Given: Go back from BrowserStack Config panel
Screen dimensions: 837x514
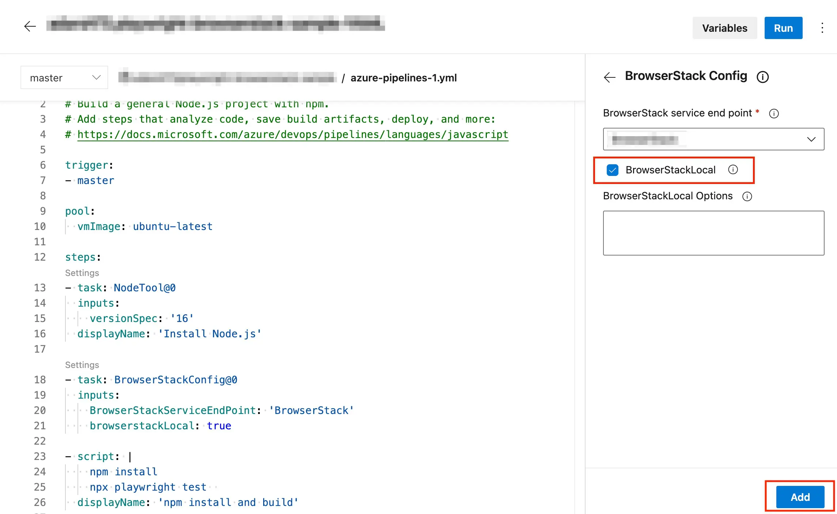Looking at the screenshot, I should 610,77.
